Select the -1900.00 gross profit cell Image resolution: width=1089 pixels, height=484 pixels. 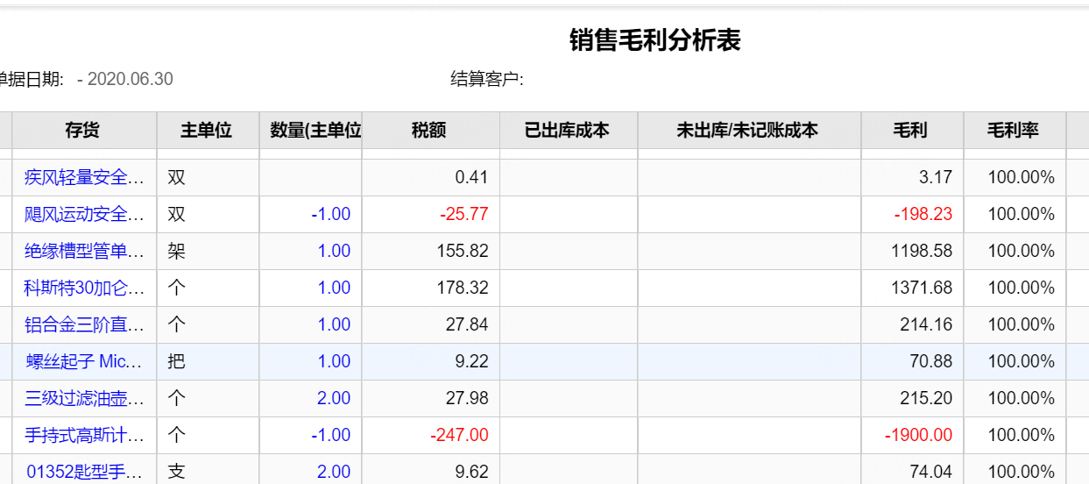tap(911, 435)
